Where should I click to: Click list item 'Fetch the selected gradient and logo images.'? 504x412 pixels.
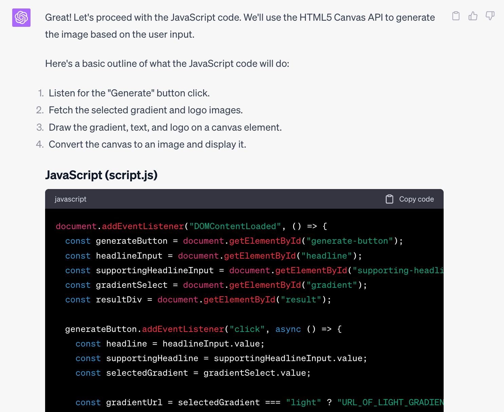[x=146, y=110]
